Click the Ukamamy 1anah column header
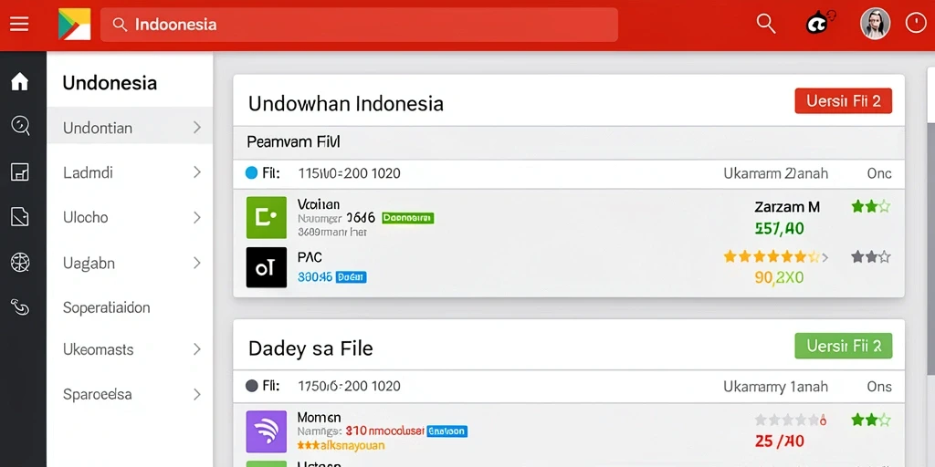 [775, 387]
